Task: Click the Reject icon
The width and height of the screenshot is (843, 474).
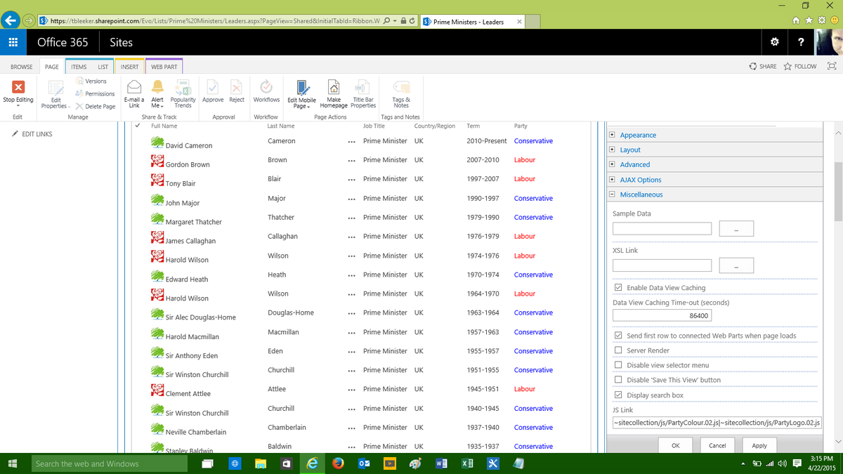Action: [x=237, y=87]
